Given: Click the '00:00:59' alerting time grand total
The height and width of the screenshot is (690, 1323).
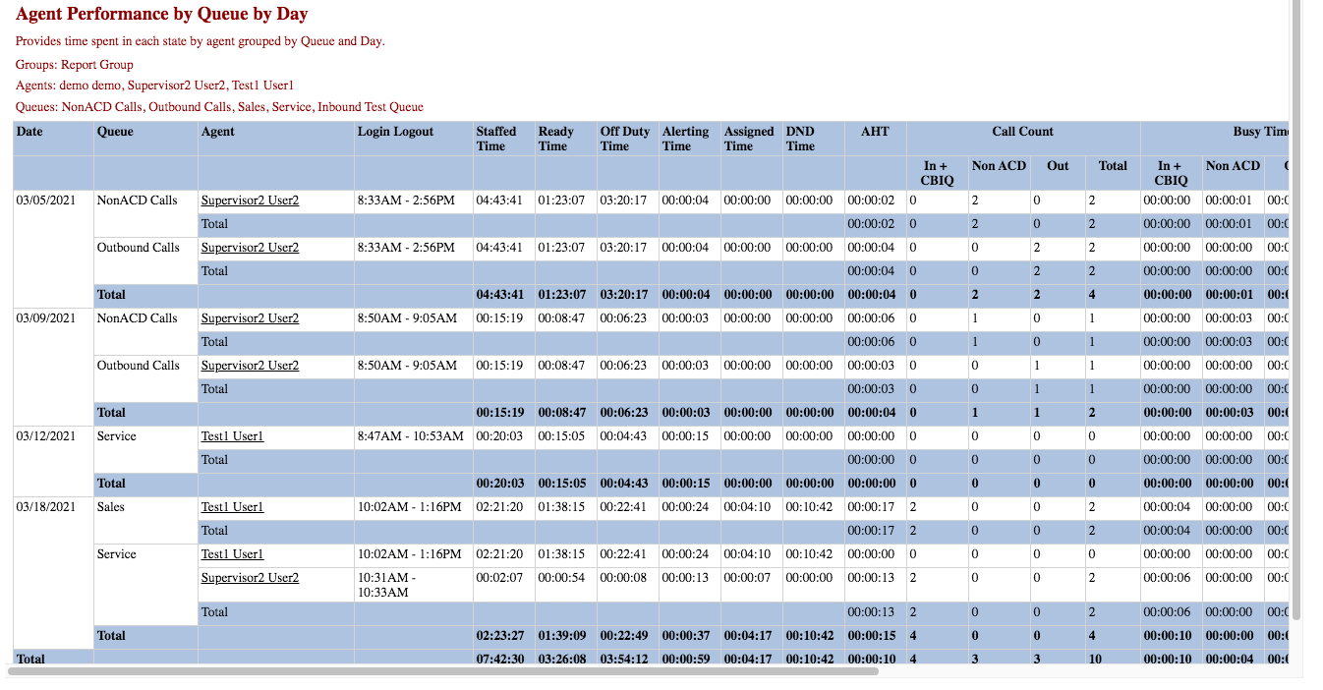Looking at the screenshot, I should [686, 660].
